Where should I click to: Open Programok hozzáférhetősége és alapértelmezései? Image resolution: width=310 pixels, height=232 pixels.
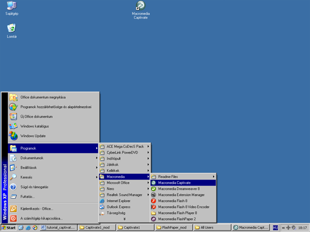click(54, 107)
